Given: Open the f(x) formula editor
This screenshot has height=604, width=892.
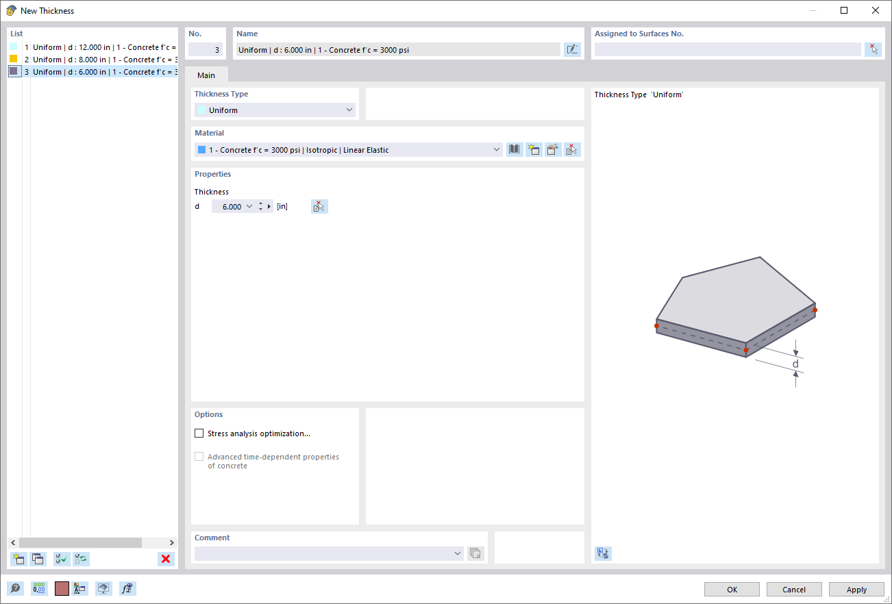Looking at the screenshot, I should pyautogui.click(x=127, y=588).
